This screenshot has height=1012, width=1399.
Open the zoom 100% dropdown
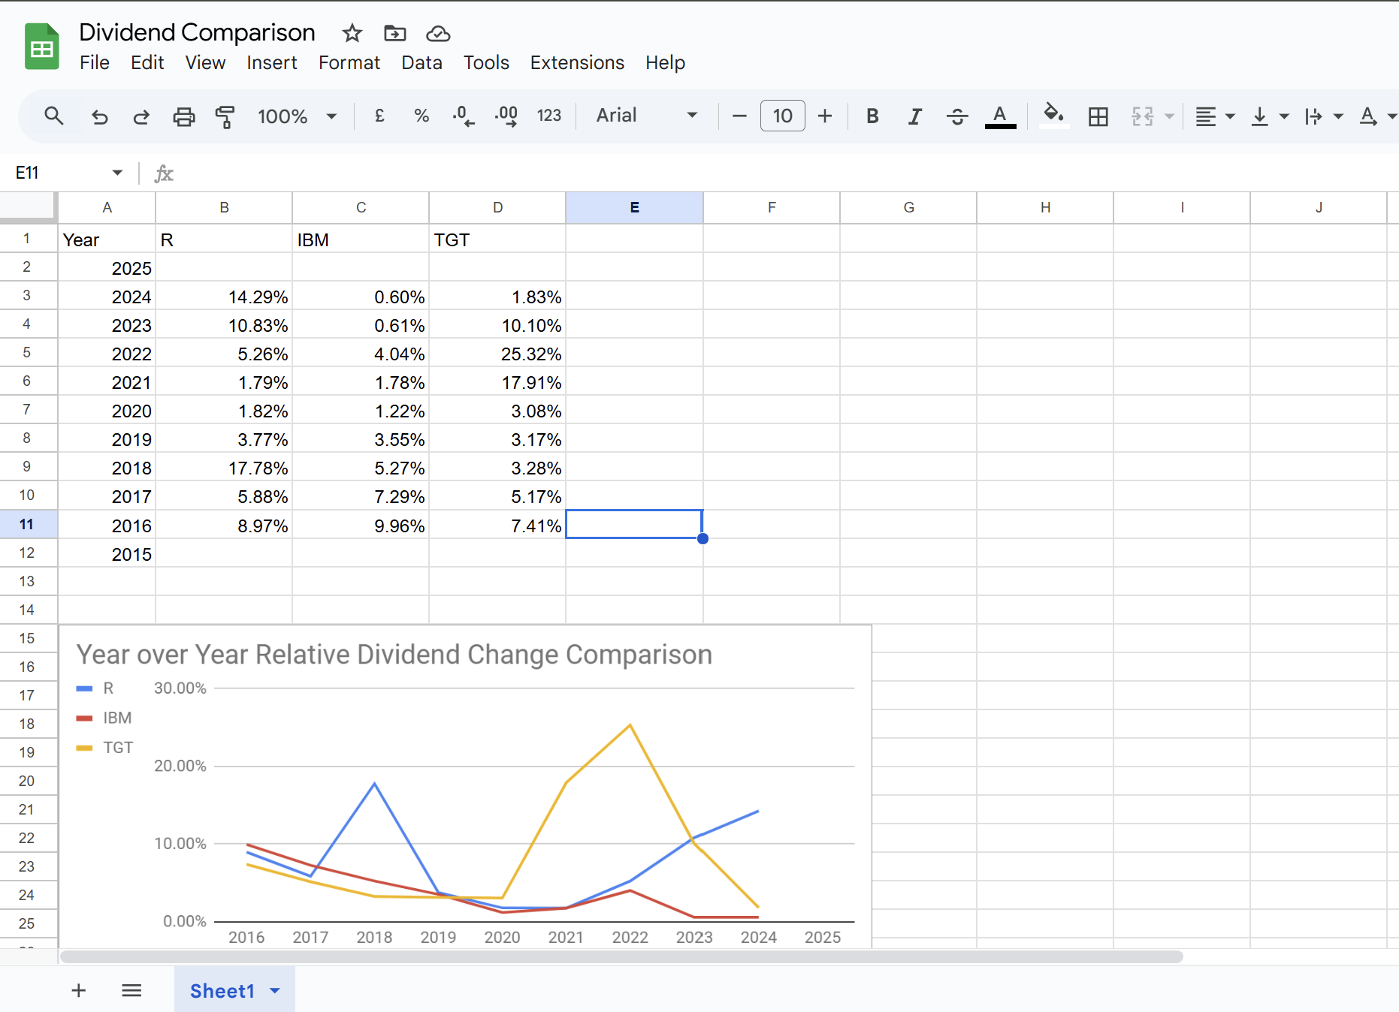coord(298,116)
